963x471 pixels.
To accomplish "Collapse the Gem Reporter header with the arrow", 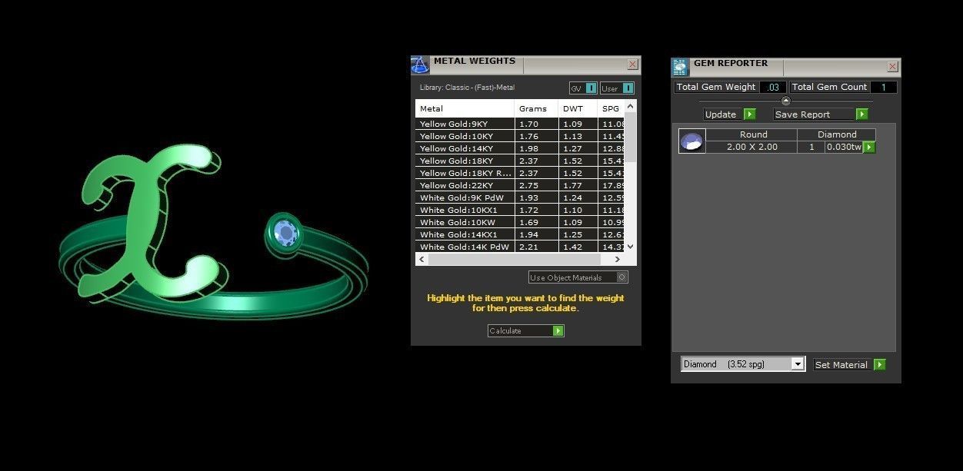I will pyautogui.click(x=785, y=101).
